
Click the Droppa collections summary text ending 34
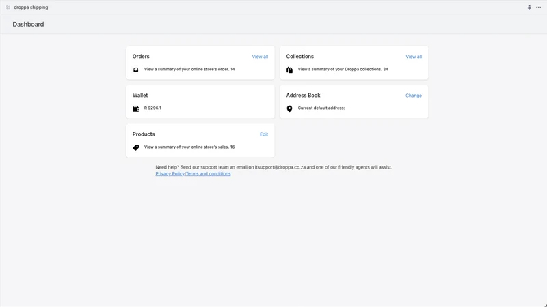click(343, 70)
